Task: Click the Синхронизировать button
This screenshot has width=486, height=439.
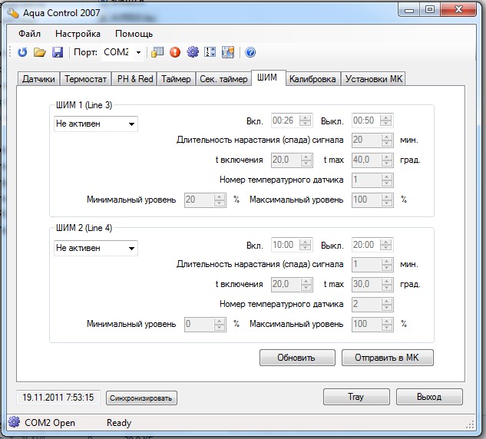Action: pos(141,398)
